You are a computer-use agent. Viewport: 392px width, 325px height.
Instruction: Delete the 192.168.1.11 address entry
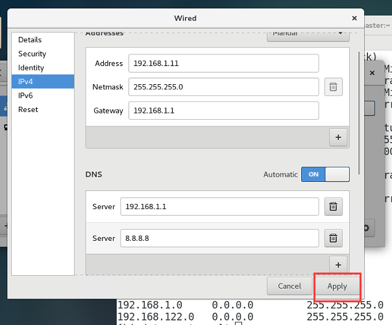pos(333,87)
